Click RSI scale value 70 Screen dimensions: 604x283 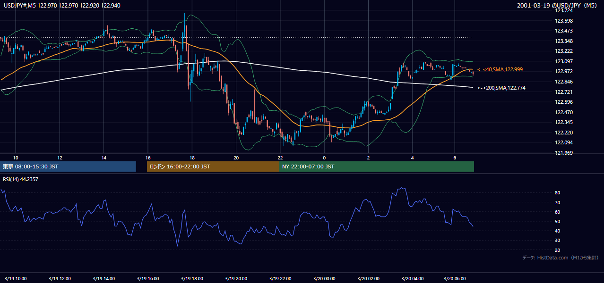558,202
